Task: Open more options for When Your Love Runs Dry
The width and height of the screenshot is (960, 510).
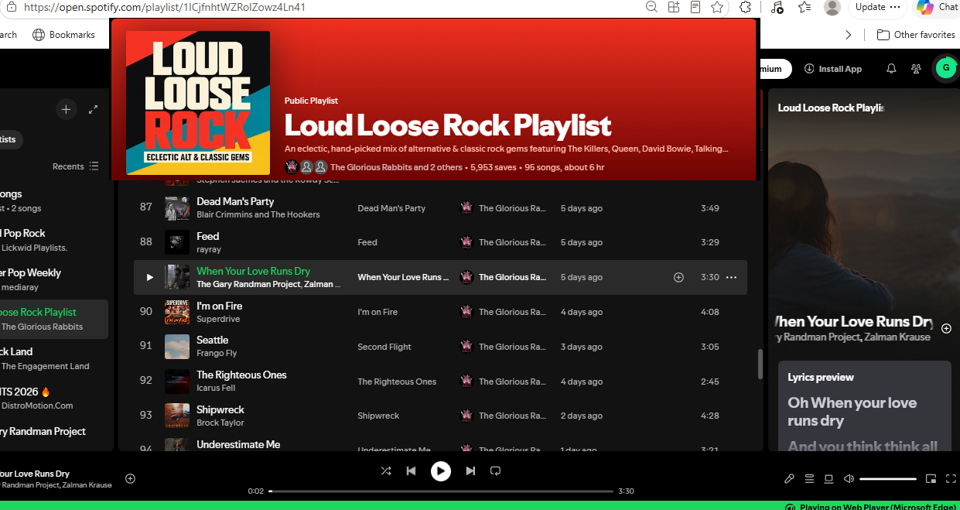Action: [731, 277]
